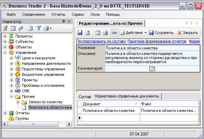Open the Помощь menu
This screenshot has width=204, height=139.
point(113,14)
